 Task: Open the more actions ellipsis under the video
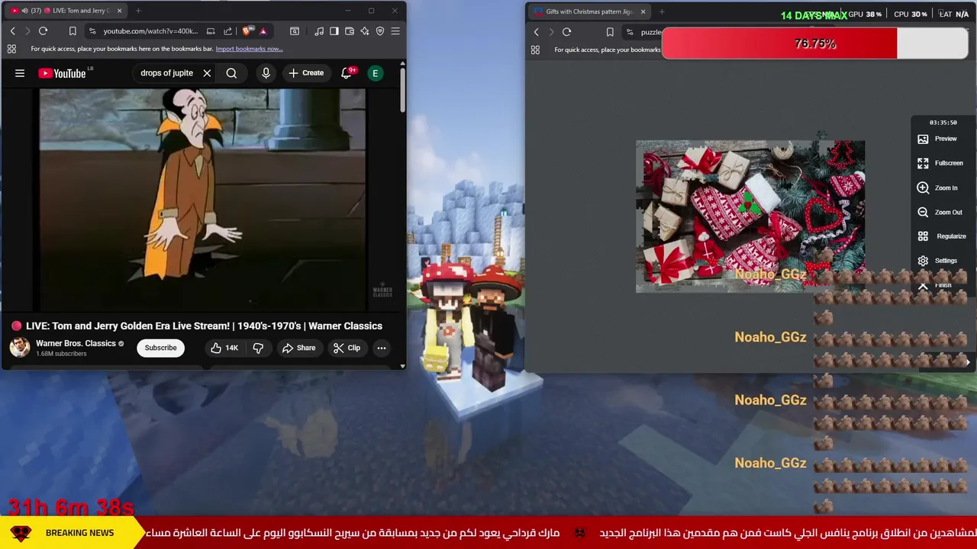[x=382, y=348]
